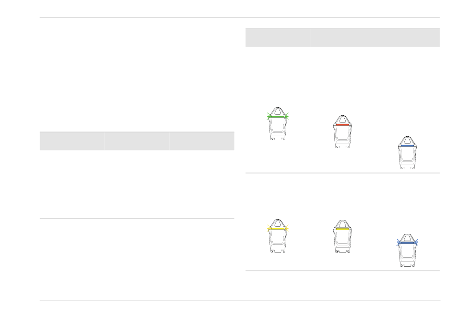The width and height of the screenshot is (453, 313).
Task: Click the device with steady yellow LED
Action: tap(342, 236)
